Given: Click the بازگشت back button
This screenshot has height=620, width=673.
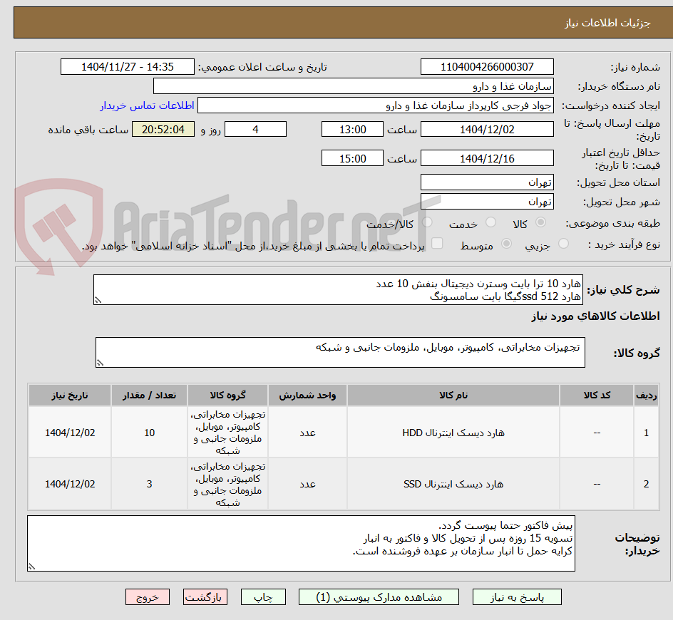Looking at the screenshot, I should pos(205,596).
